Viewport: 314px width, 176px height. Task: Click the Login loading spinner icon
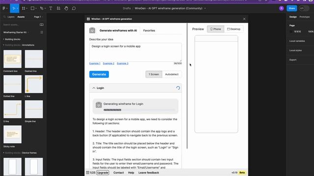coord(178,88)
